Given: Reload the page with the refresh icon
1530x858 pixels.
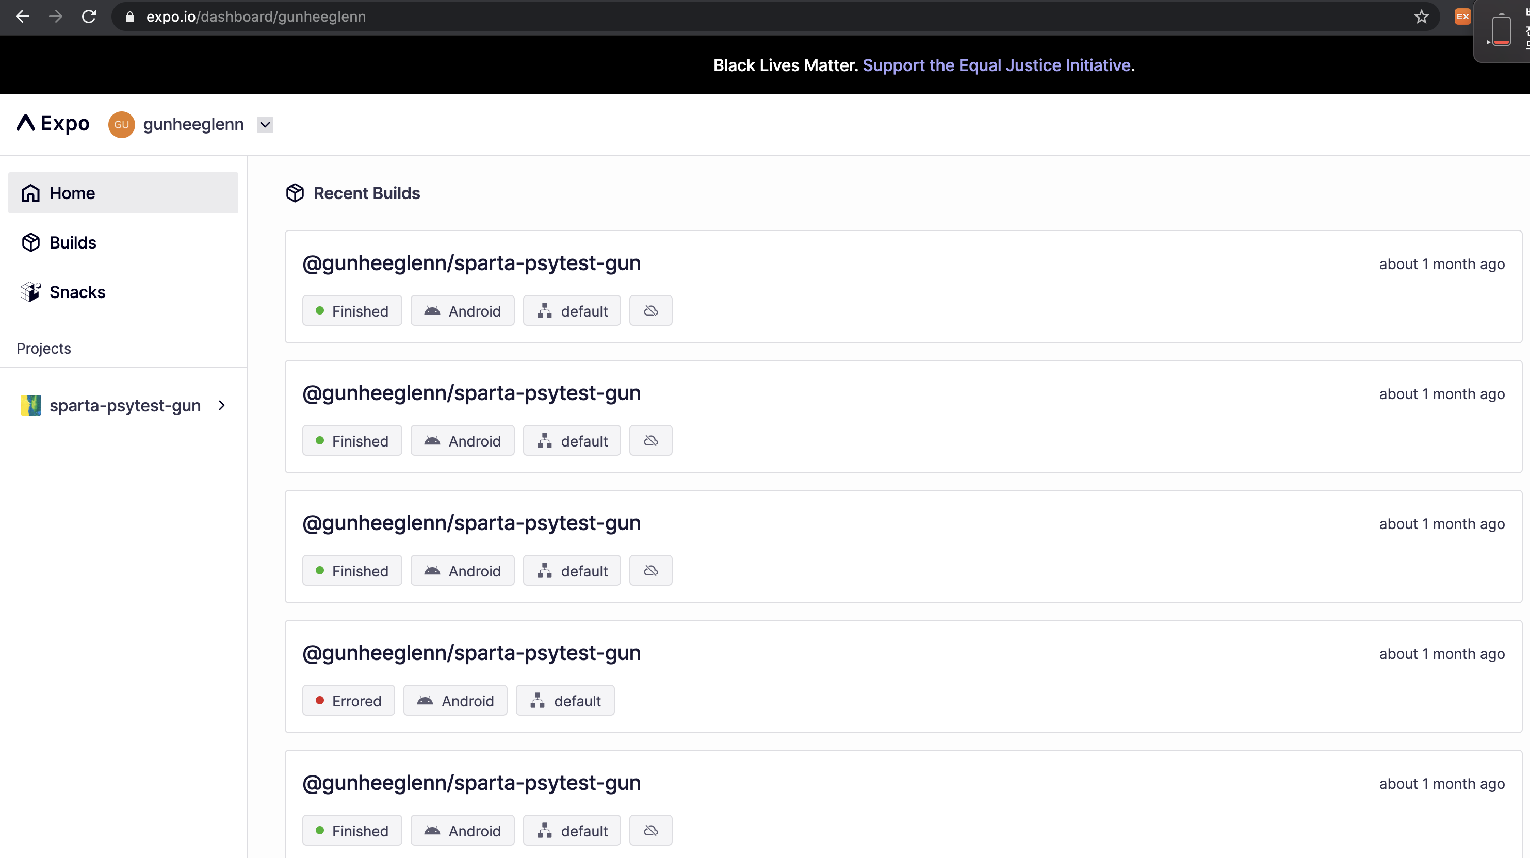Looking at the screenshot, I should pyautogui.click(x=89, y=16).
